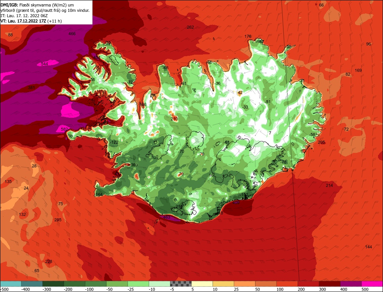Click the value 463 off the south coast
Image resolution: width=383 pixels, height=292 pixels.
click(x=166, y=217)
